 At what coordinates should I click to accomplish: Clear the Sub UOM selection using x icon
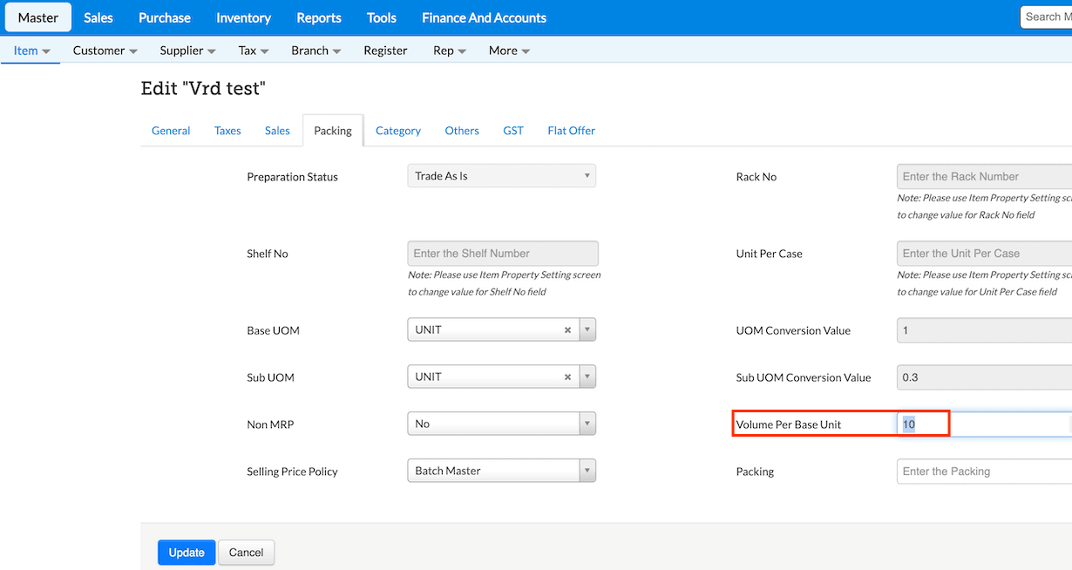click(x=567, y=377)
